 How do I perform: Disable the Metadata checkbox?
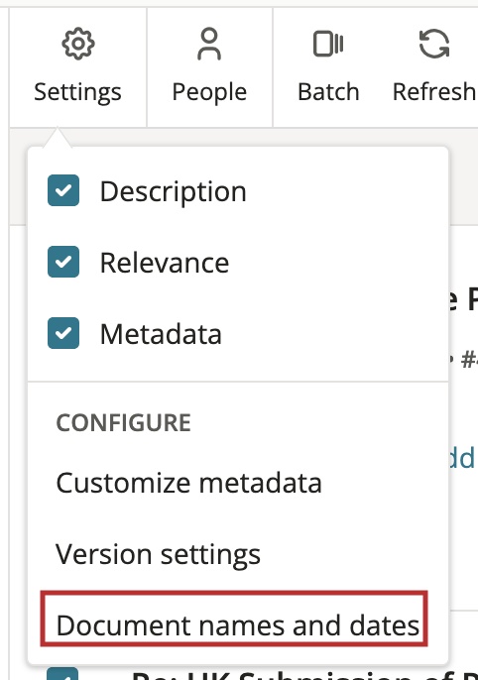pyautogui.click(x=63, y=333)
